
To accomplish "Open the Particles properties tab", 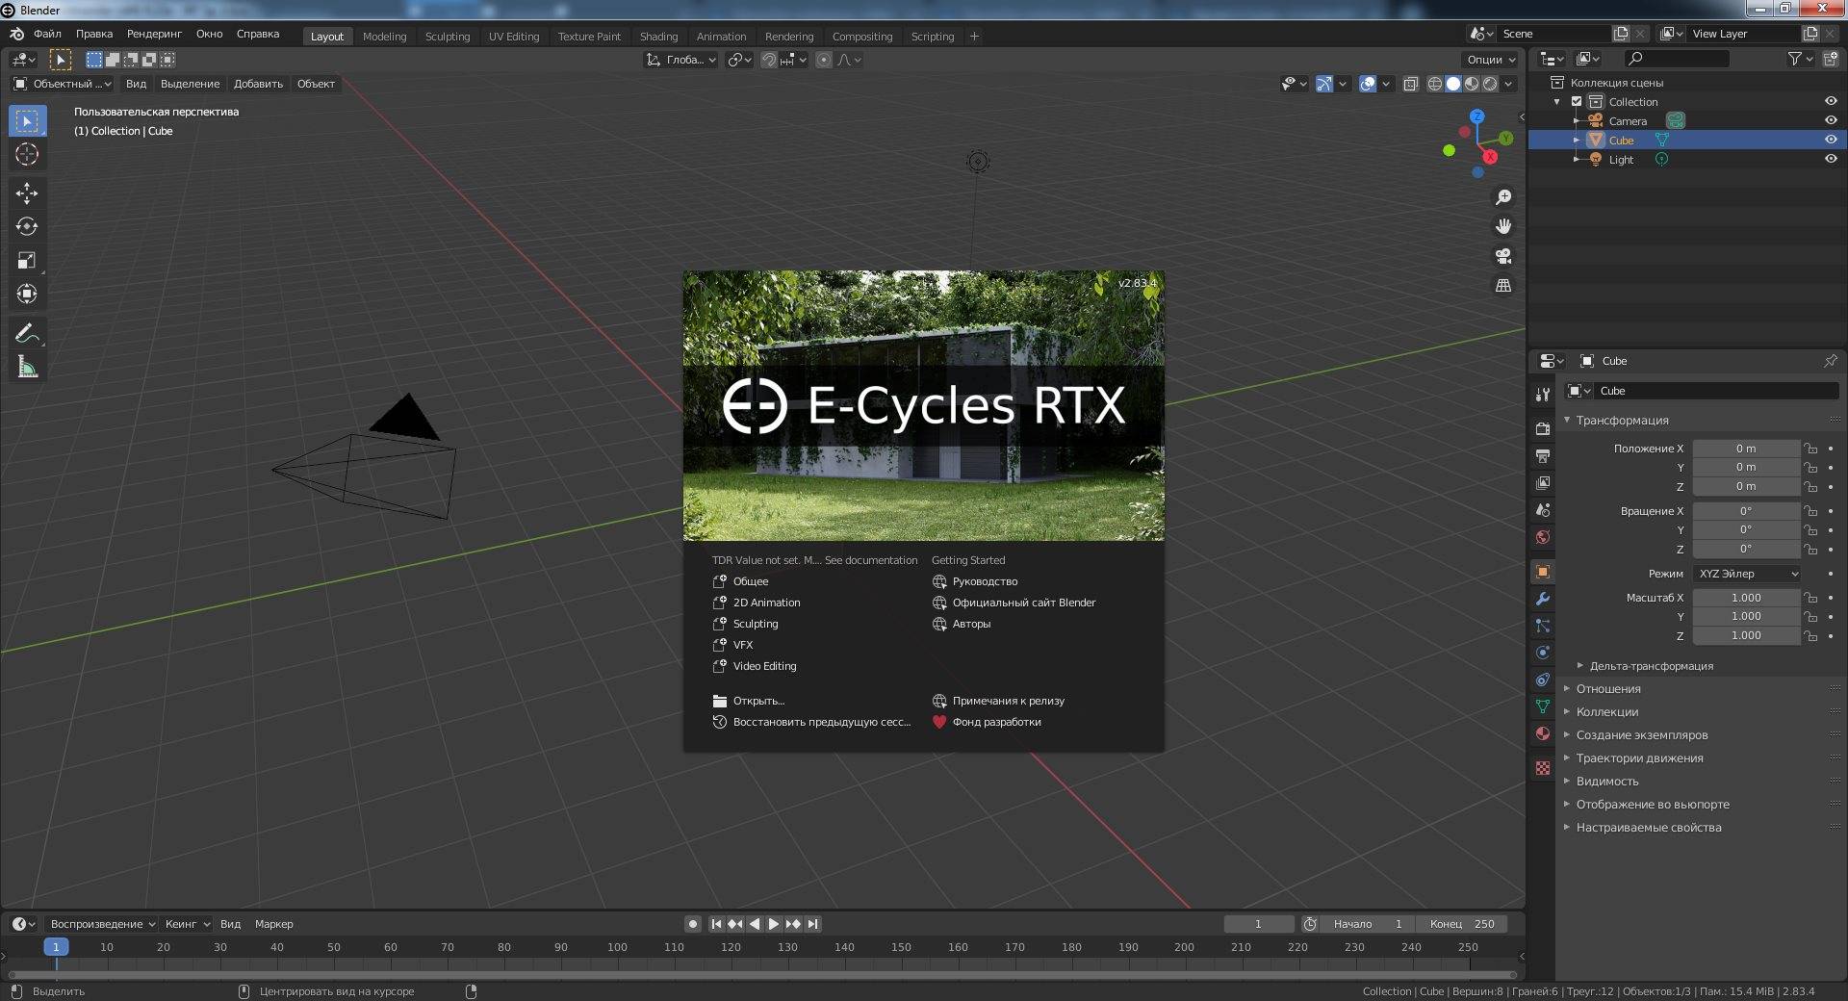I will click(1543, 626).
